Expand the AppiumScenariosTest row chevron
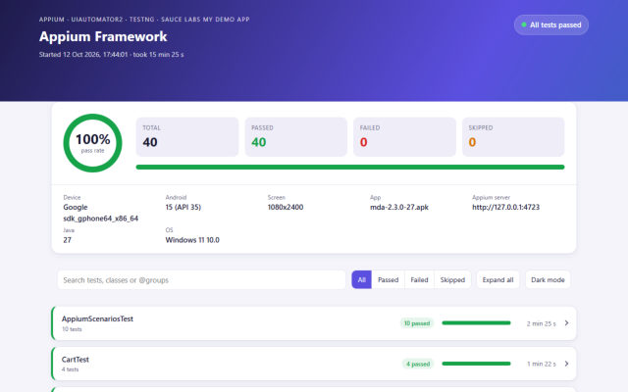The height and width of the screenshot is (392, 628). pos(566,323)
